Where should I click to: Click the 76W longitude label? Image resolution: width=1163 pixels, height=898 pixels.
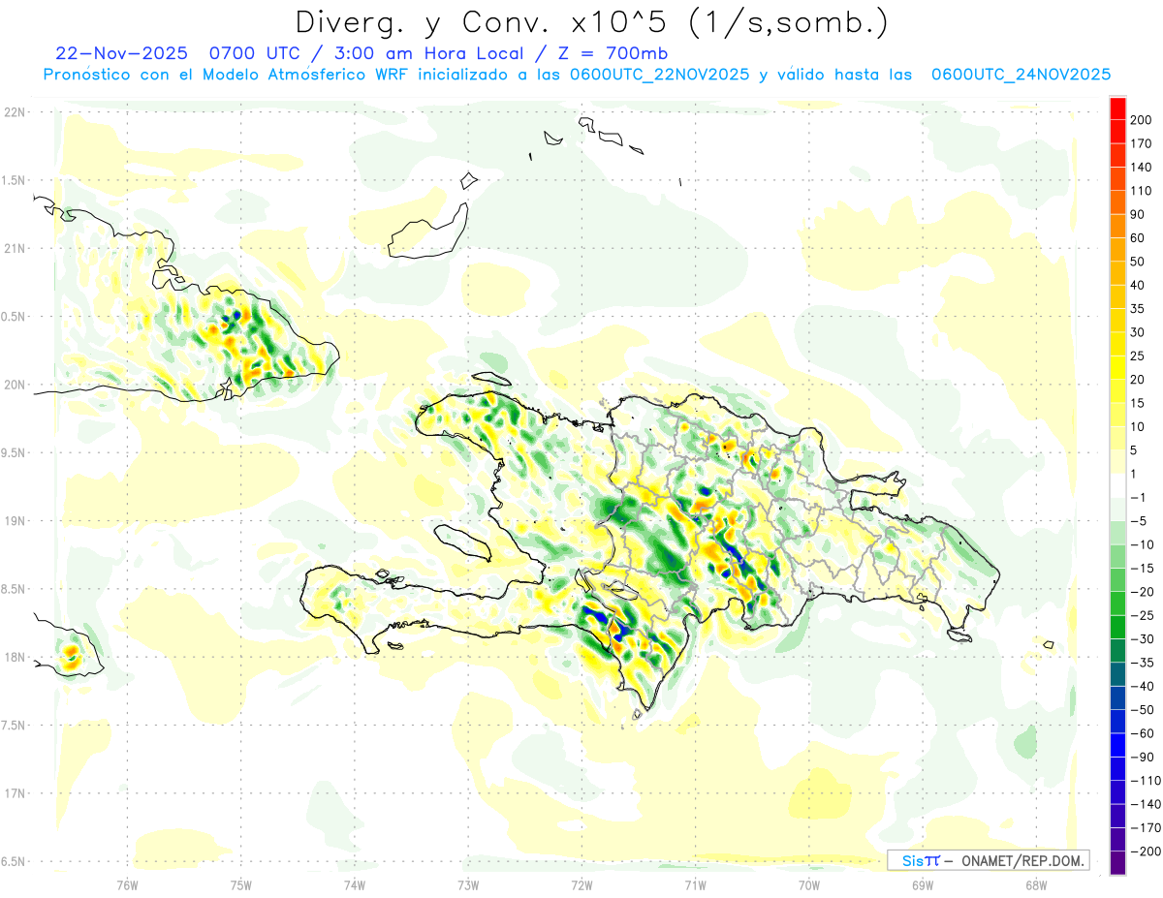(x=127, y=884)
